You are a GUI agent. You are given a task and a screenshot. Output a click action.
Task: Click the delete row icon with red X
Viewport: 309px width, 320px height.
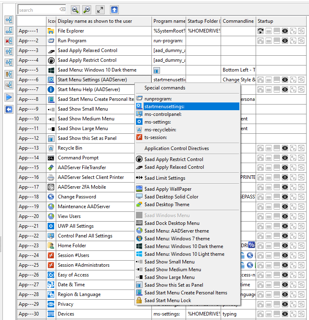[9, 41]
